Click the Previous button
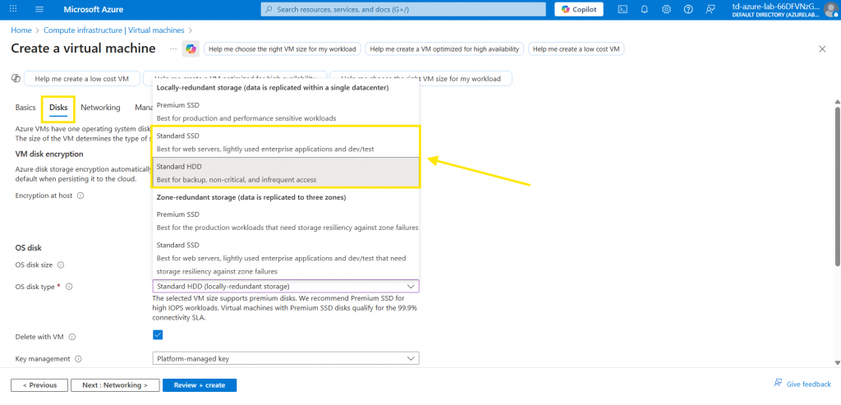Viewport: 841px width, 405px height. point(39,385)
